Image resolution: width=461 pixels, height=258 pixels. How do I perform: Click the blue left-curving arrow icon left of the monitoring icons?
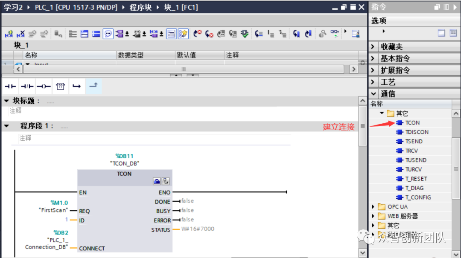296,34
